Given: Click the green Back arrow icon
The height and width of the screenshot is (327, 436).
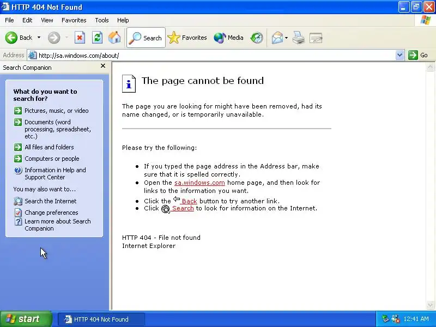Looking at the screenshot, I should pyautogui.click(x=11, y=38).
